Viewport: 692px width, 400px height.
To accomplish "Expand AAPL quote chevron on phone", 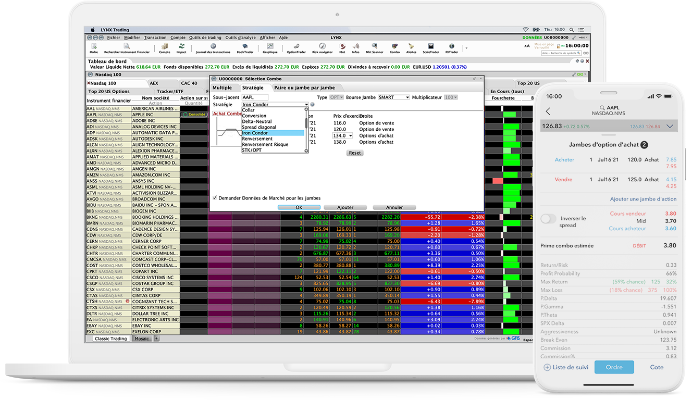I will (x=670, y=126).
